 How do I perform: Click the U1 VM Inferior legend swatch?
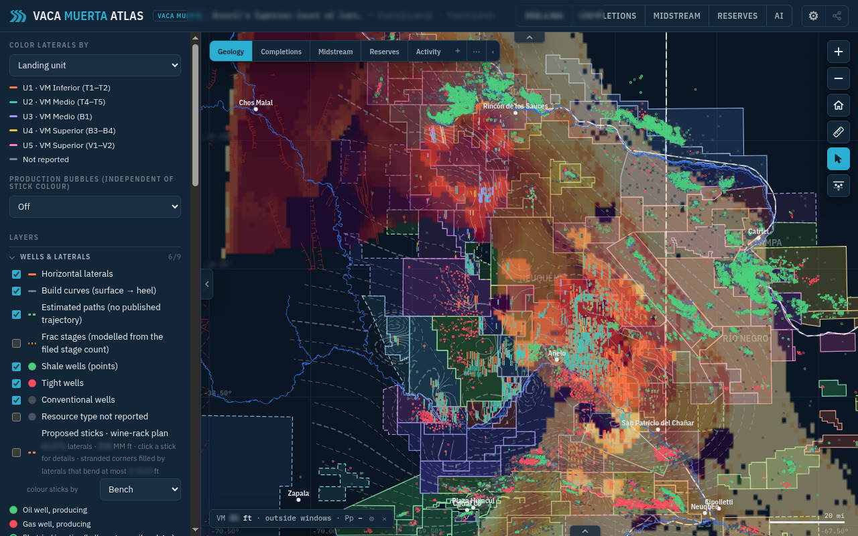13,88
